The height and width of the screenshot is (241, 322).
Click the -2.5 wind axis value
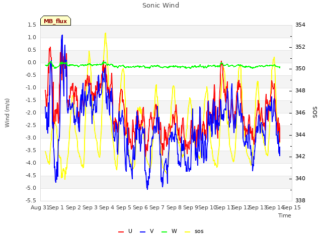point(31,126)
